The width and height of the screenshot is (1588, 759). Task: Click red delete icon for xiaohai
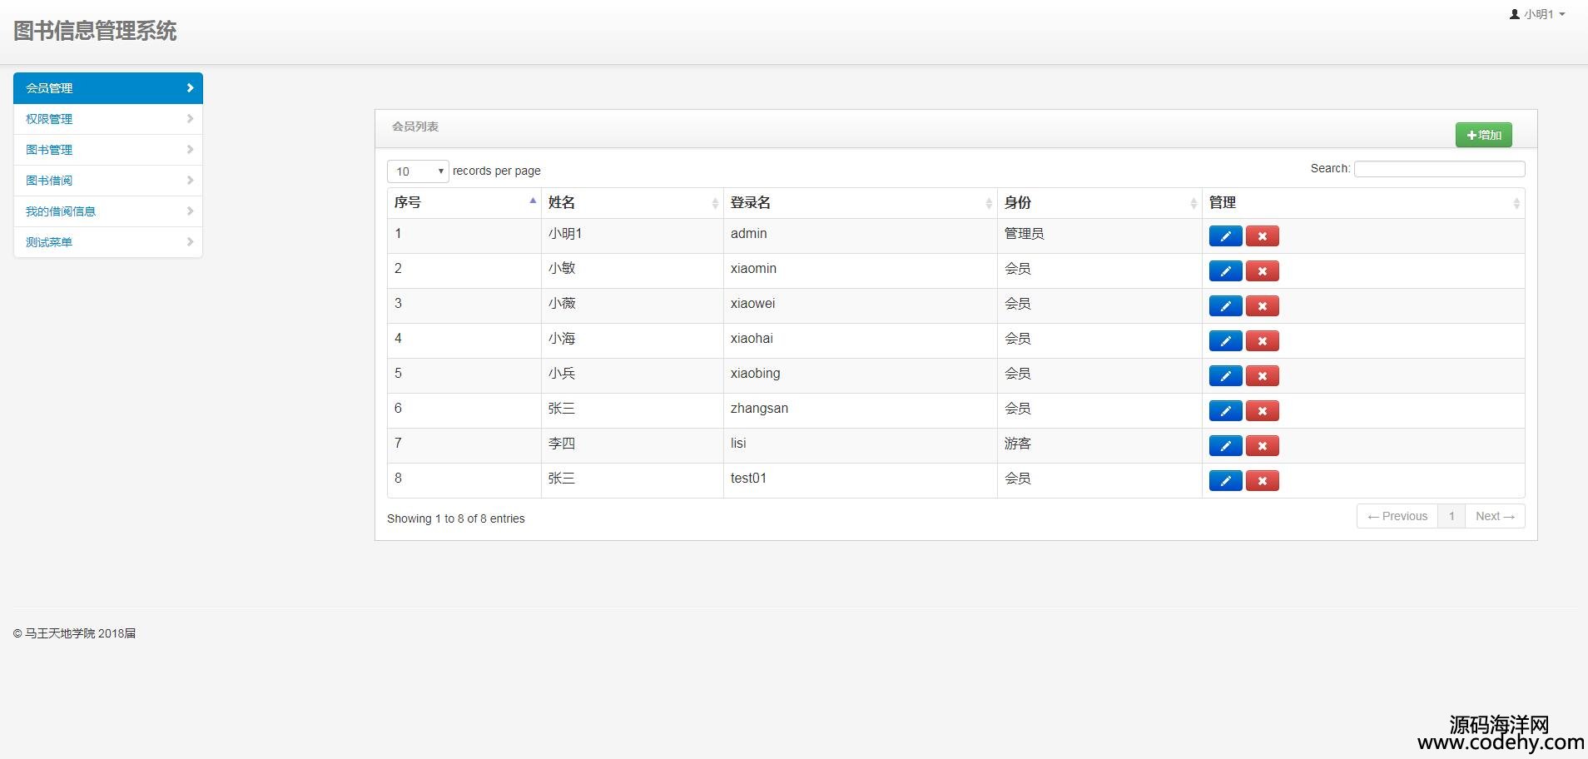pos(1262,341)
